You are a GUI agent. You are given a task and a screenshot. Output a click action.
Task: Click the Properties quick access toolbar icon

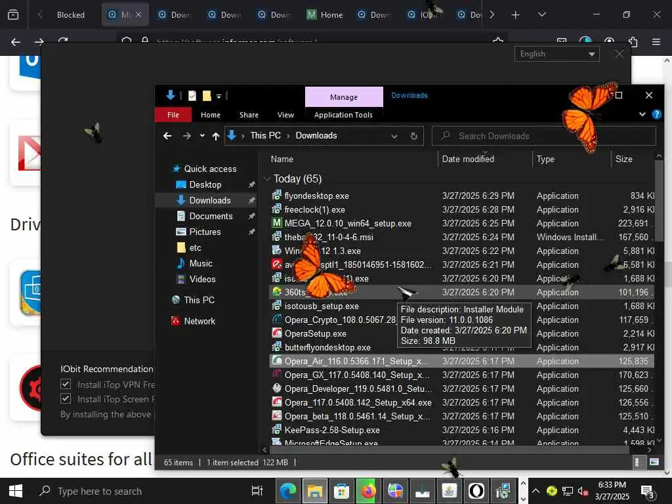pyautogui.click(x=192, y=96)
